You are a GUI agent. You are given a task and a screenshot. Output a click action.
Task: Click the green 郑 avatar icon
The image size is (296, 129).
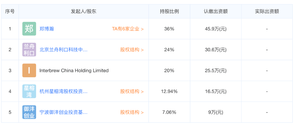point(29,29)
